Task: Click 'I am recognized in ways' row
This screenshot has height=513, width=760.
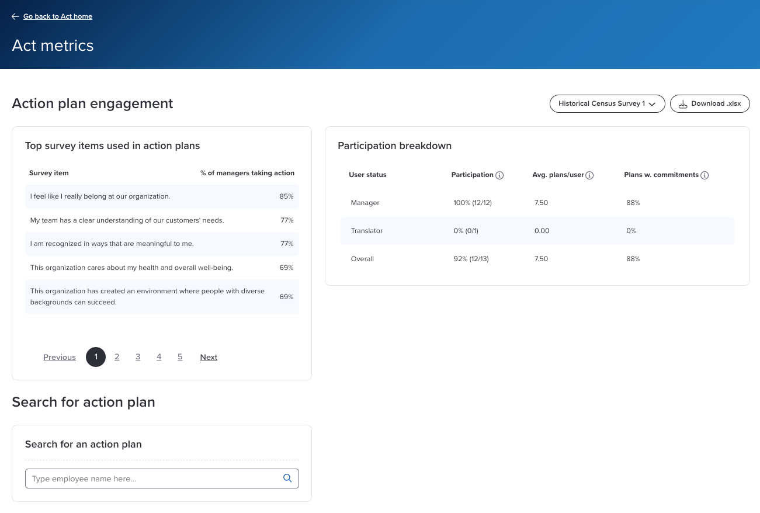Action: pos(162,244)
